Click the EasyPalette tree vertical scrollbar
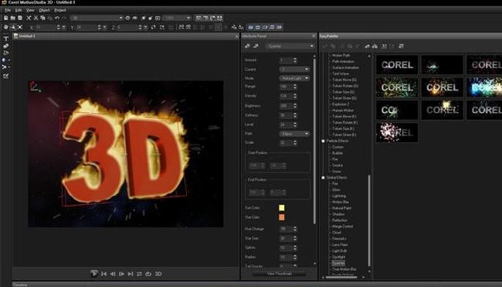 point(369,220)
